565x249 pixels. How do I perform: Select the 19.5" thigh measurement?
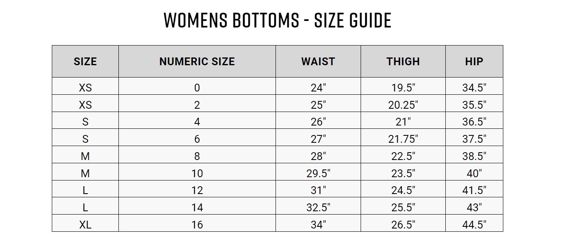(403, 87)
